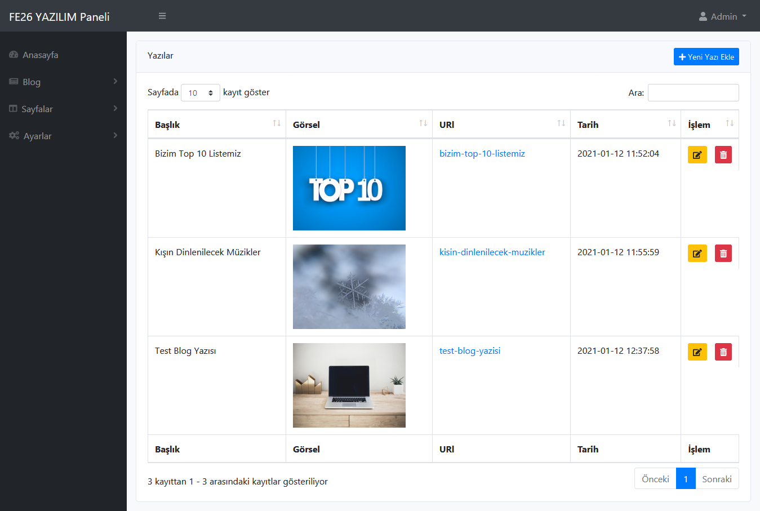Click the Yeni Yazı Ekle button
The image size is (760, 511).
[706, 57]
